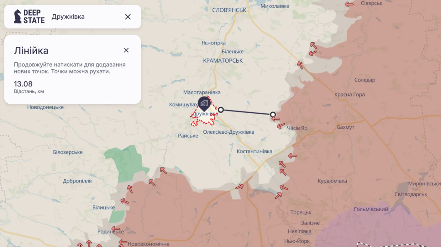Click the ruler start point near Дружківка
The image size is (441, 247).
click(221, 110)
